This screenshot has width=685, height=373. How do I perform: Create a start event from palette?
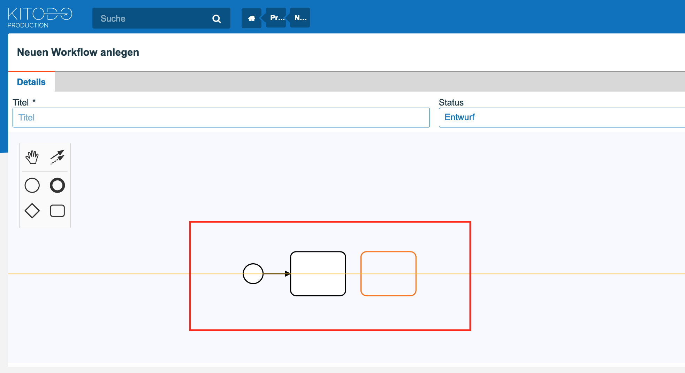(x=32, y=185)
